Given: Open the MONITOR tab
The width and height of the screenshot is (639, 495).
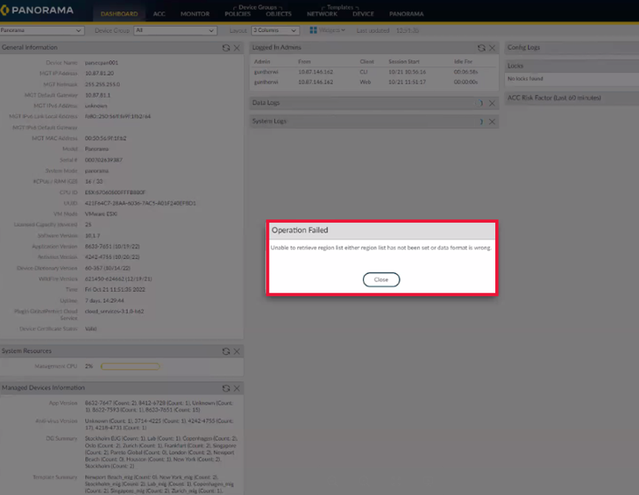Looking at the screenshot, I should pyautogui.click(x=194, y=14).
